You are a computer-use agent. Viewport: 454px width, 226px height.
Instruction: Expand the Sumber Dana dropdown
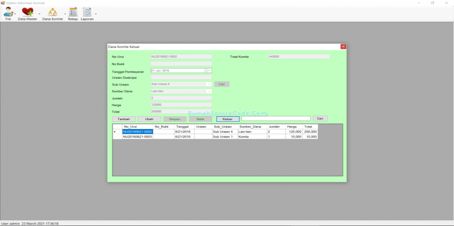209,91
